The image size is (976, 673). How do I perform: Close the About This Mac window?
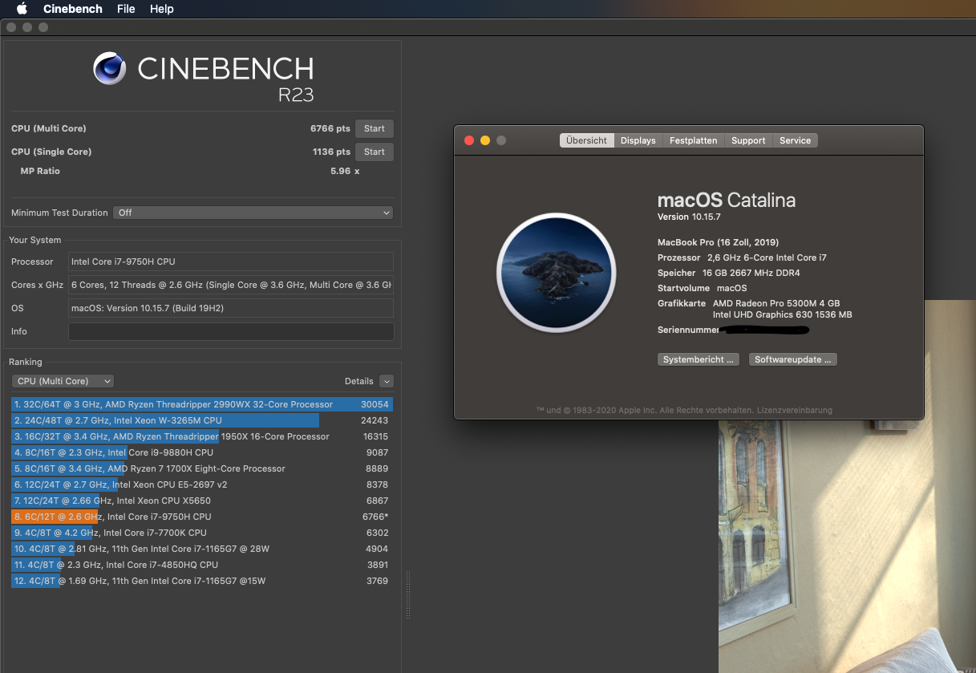469,140
